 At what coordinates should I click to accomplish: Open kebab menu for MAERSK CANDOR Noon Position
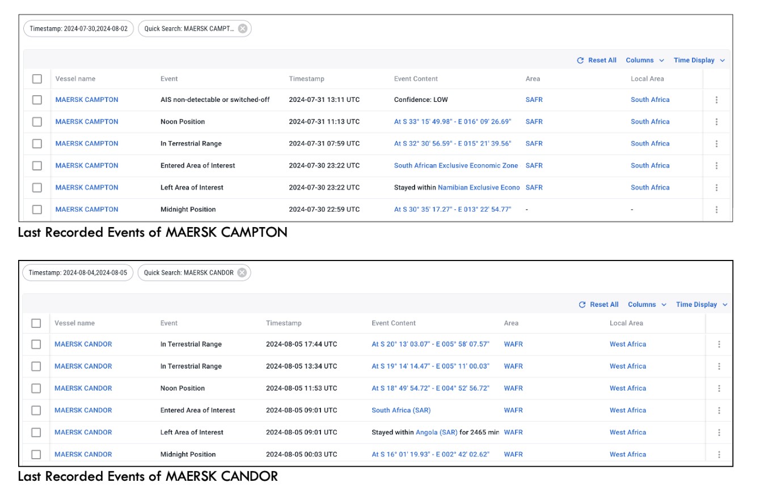[719, 388]
